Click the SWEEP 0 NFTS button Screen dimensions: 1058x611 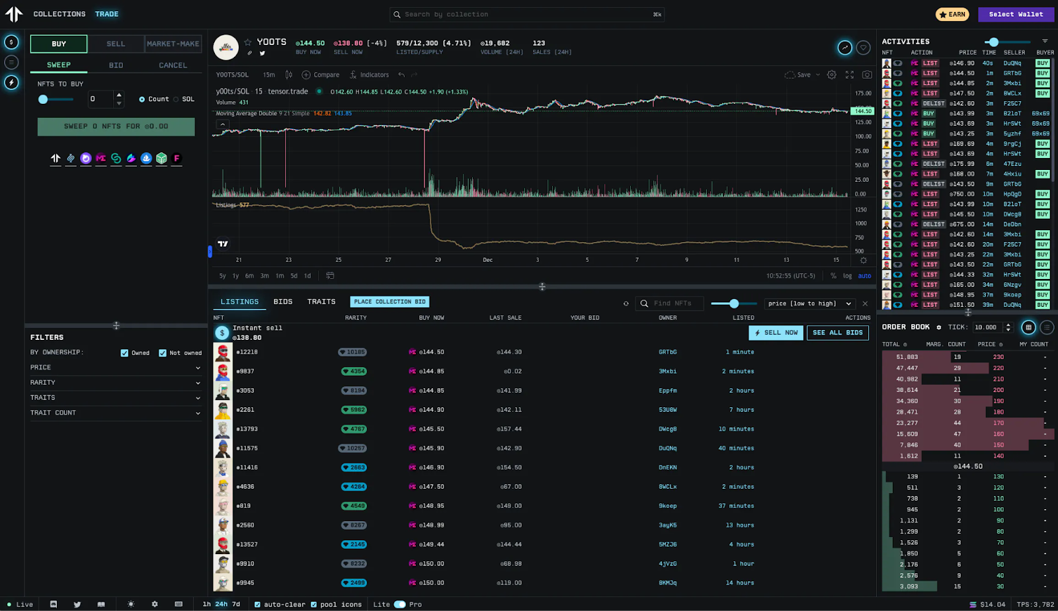coord(116,126)
